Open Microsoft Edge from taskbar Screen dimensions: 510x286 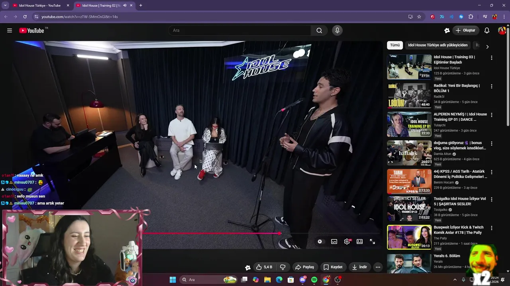coord(279,280)
